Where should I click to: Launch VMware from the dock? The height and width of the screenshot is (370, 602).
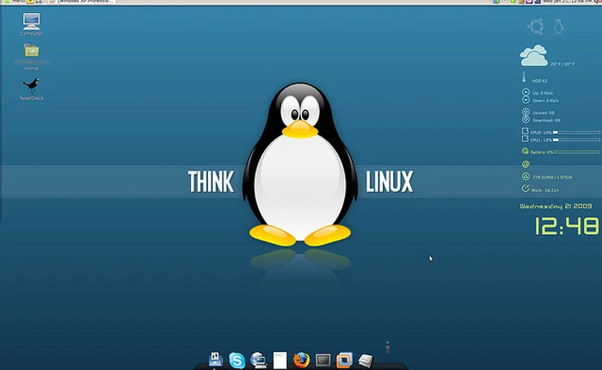tap(344, 360)
